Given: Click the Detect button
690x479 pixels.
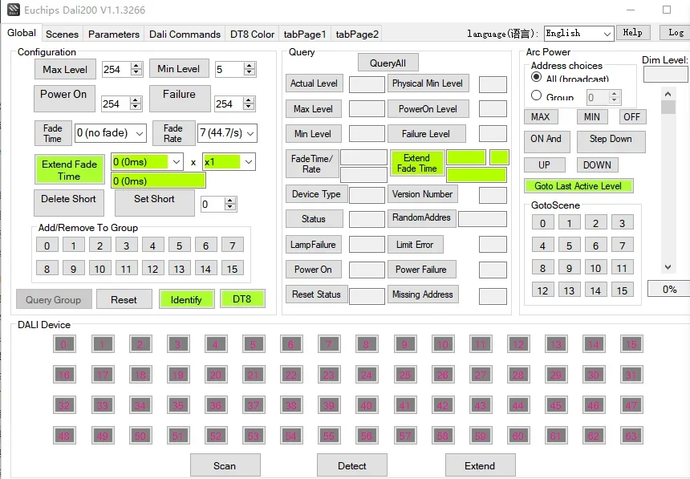Looking at the screenshot, I should 352,465.
